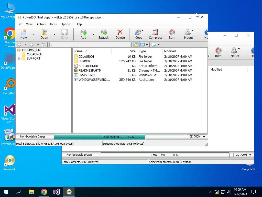Click the Non-bootable Image label in front window
The image size is (262, 197).
33,136
